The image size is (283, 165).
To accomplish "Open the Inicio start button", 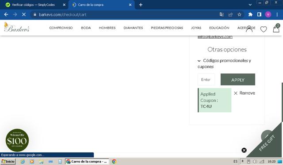I will [8, 161].
